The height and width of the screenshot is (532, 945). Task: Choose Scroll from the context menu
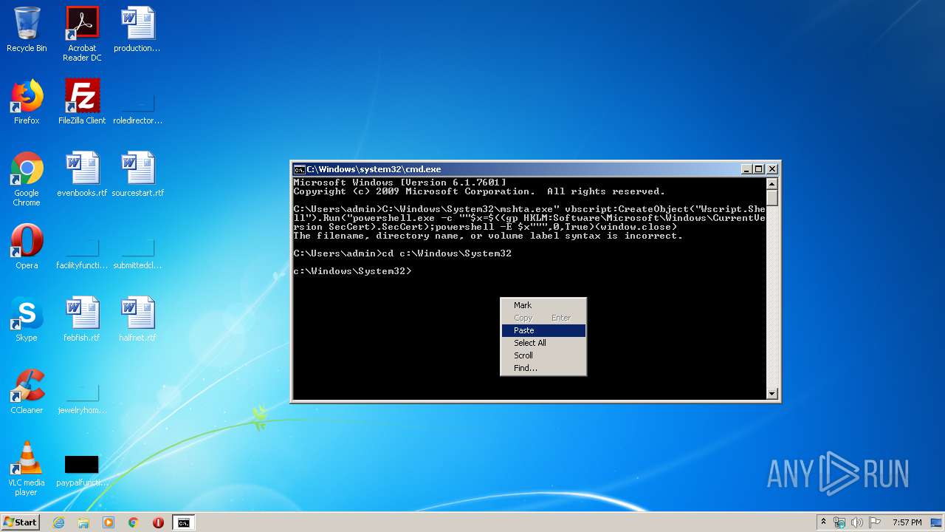tap(543, 355)
